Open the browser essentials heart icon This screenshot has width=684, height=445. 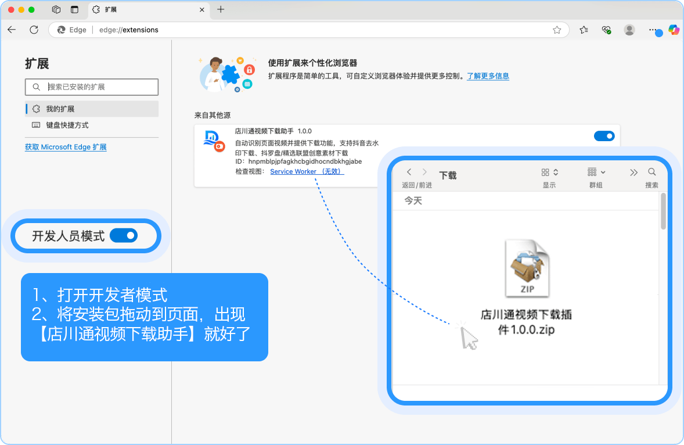pyautogui.click(x=606, y=30)
